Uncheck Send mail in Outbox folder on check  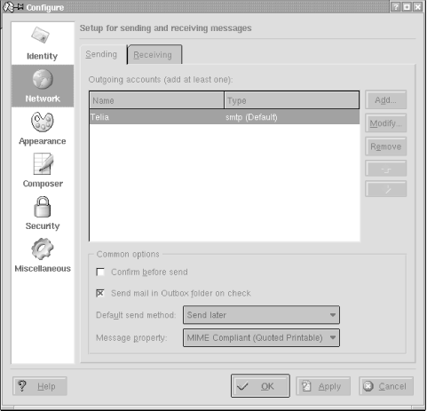click(100, 293)
